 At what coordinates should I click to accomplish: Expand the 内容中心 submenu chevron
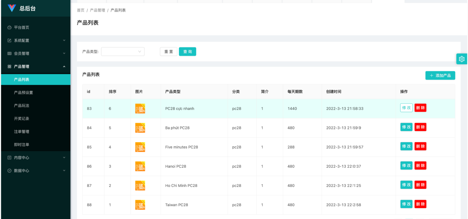(x=64, y=158)
